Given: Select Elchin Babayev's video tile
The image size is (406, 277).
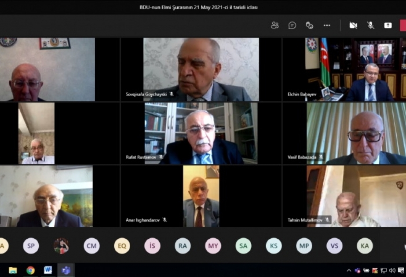Looking at the screenshot, I should click(344, 69).
